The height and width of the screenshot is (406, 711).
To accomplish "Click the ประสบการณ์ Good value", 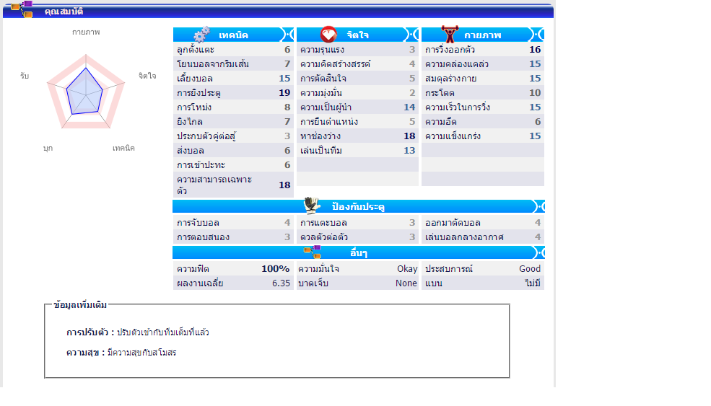I will (530, 269).
